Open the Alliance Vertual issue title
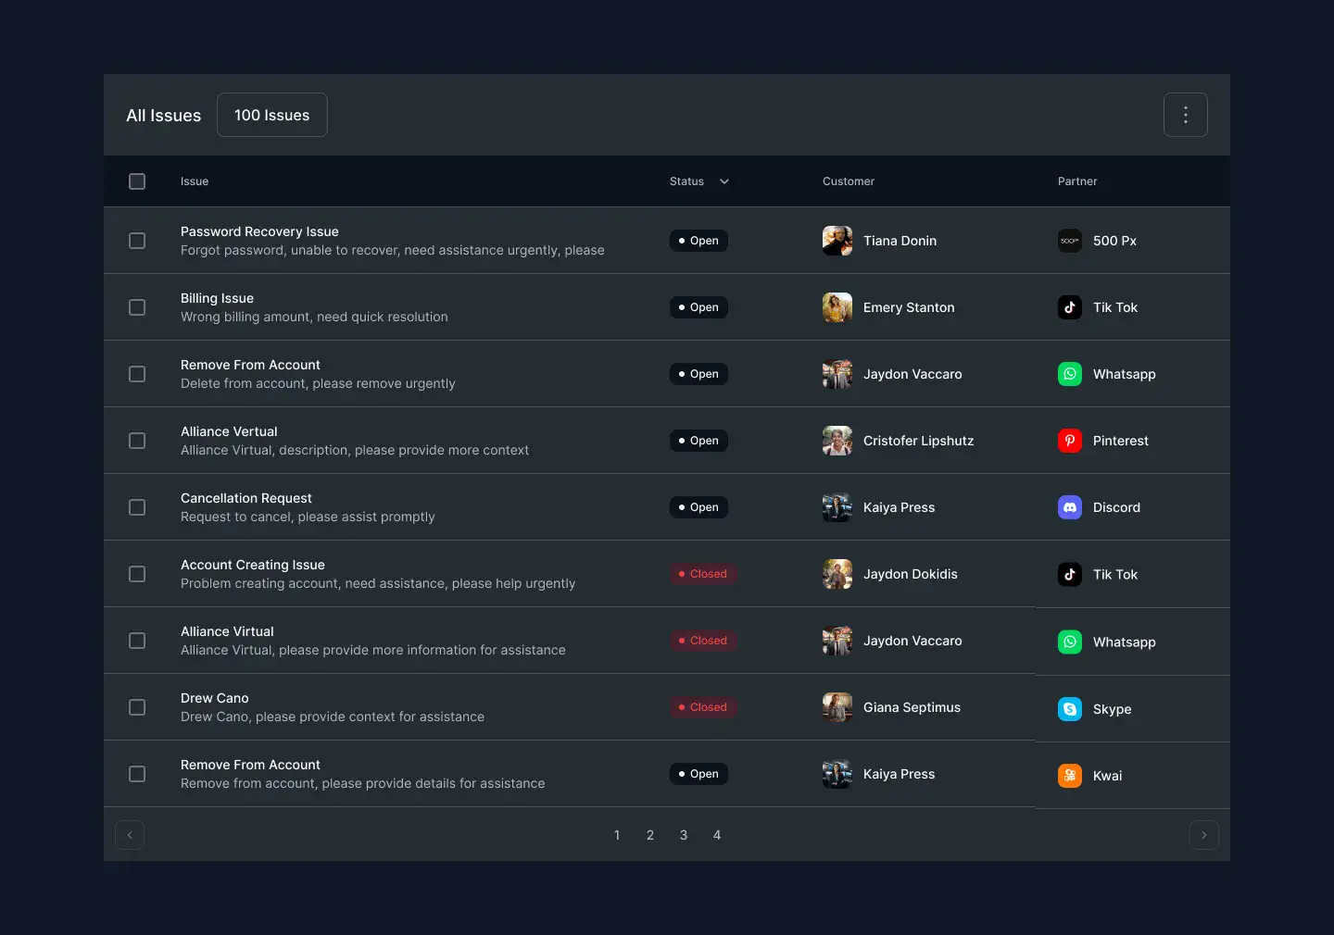The image size is (1334, 935). coord(229,431)
